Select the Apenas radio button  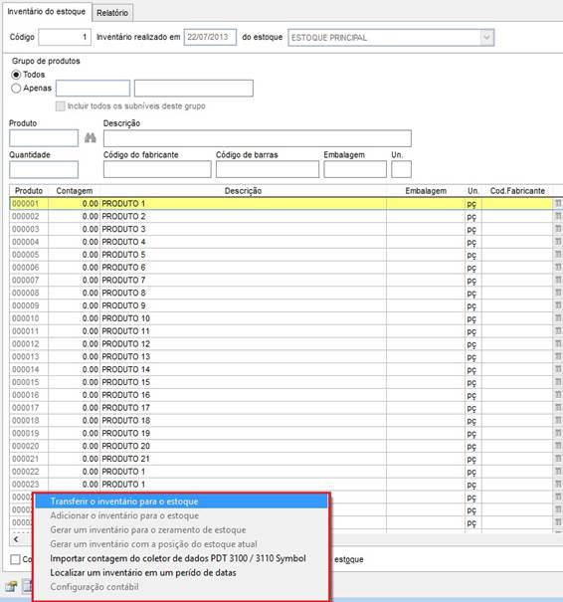click(x=16, y=89)
